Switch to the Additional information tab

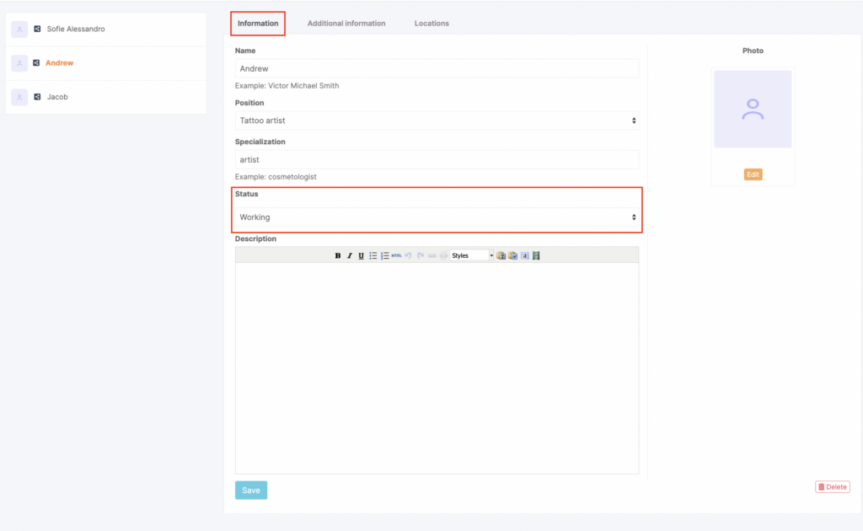click(x=346, y=24)
